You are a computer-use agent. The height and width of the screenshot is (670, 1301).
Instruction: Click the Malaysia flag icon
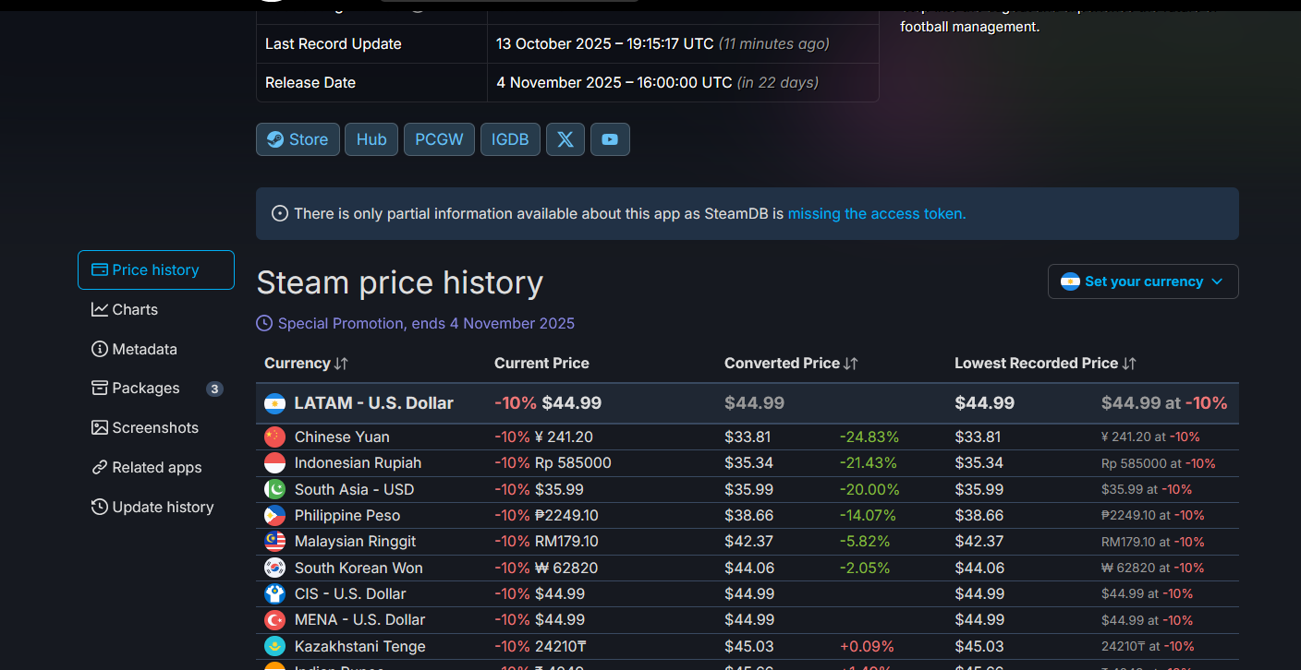[x=274, y=541]
